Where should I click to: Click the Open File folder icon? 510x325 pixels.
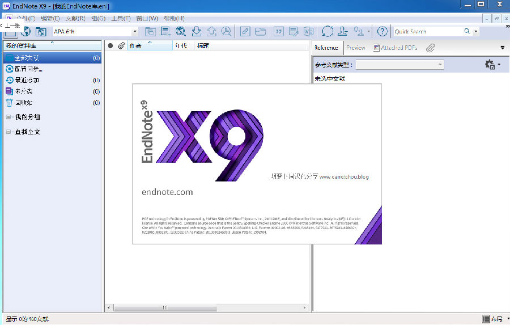point(261,32)
